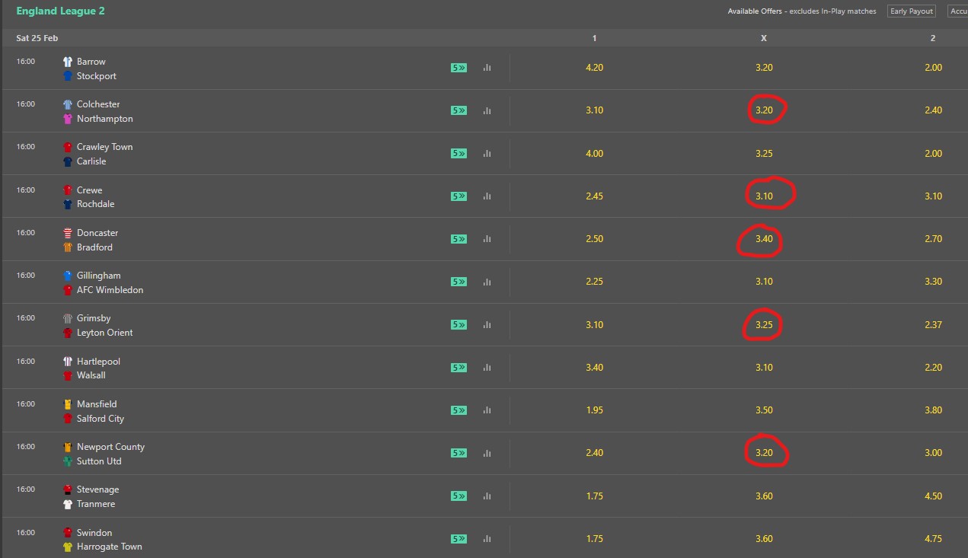This screenshot has width=968, height=558.
Task: Pick the draw at 3.40 for Doncaster v Bradford
Action: click(x=764, y=239)
